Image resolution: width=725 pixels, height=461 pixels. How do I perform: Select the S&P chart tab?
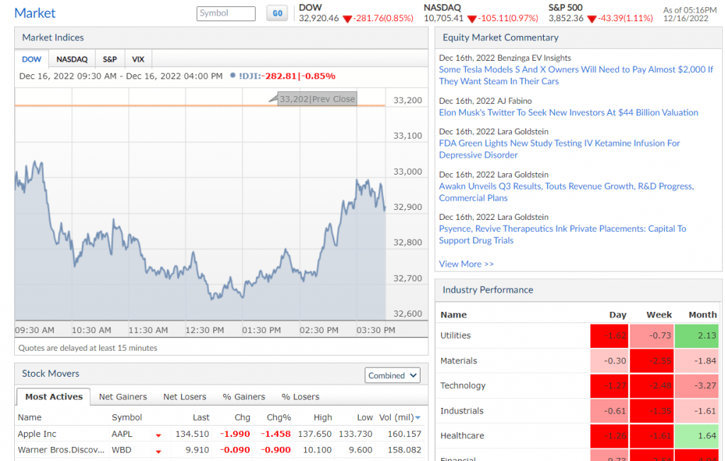[110, 59]
